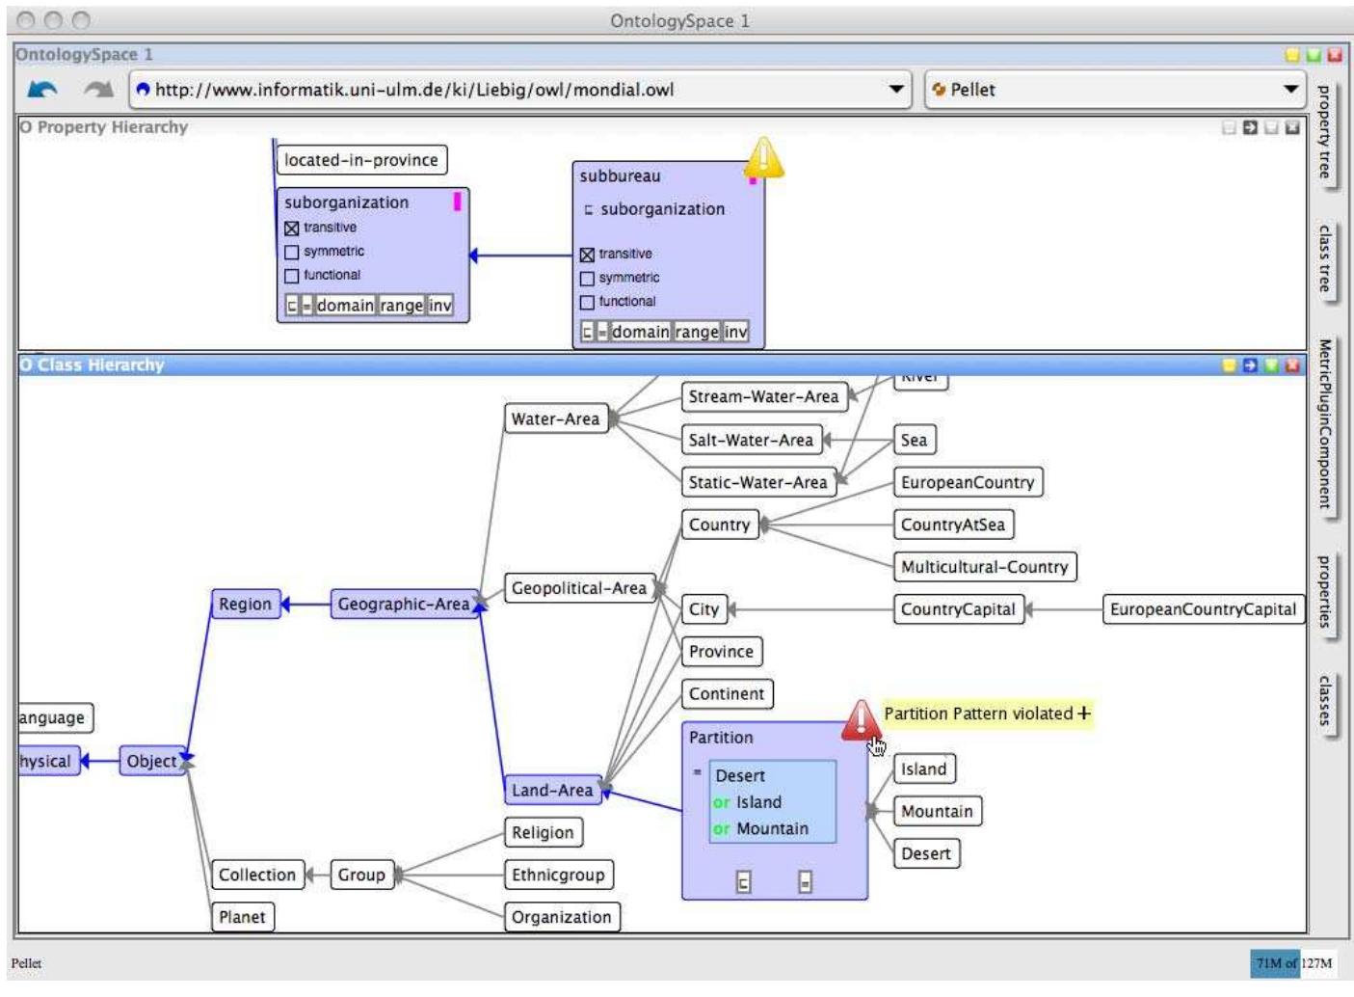Enable functional on the suborganization node

tap(291, 275)
